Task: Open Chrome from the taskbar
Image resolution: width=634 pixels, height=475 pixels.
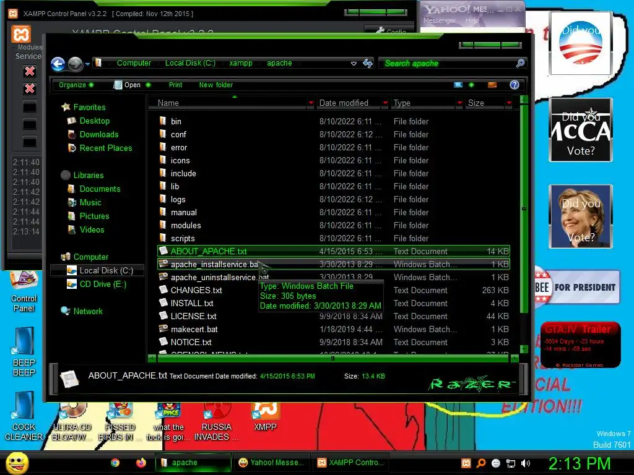Action: tap(115, 463)
